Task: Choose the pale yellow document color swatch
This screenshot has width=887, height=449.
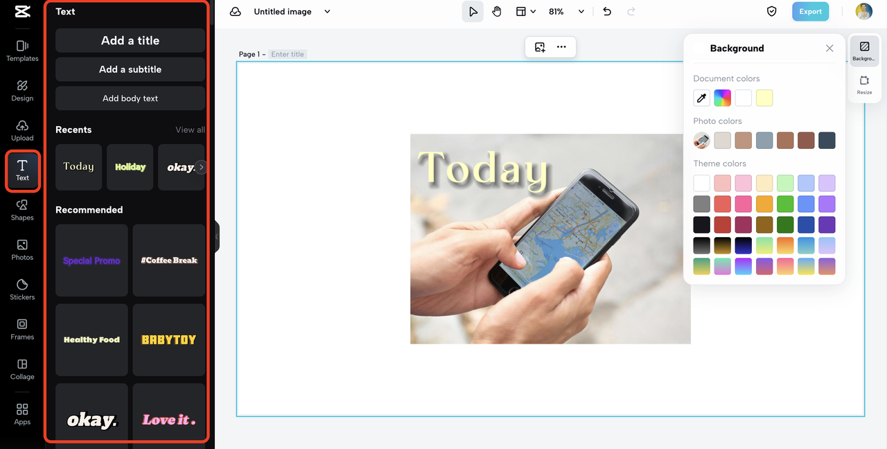Action: click(x=764, y=98)
